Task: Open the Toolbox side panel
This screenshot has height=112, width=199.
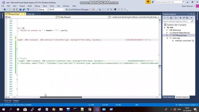Action: point(2,15)
